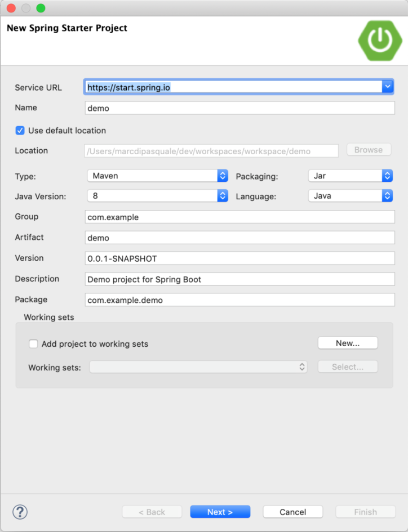Click the Artifact input field
Image resolution: width=408 pixels, height=532 pixels.
[240, 238]
